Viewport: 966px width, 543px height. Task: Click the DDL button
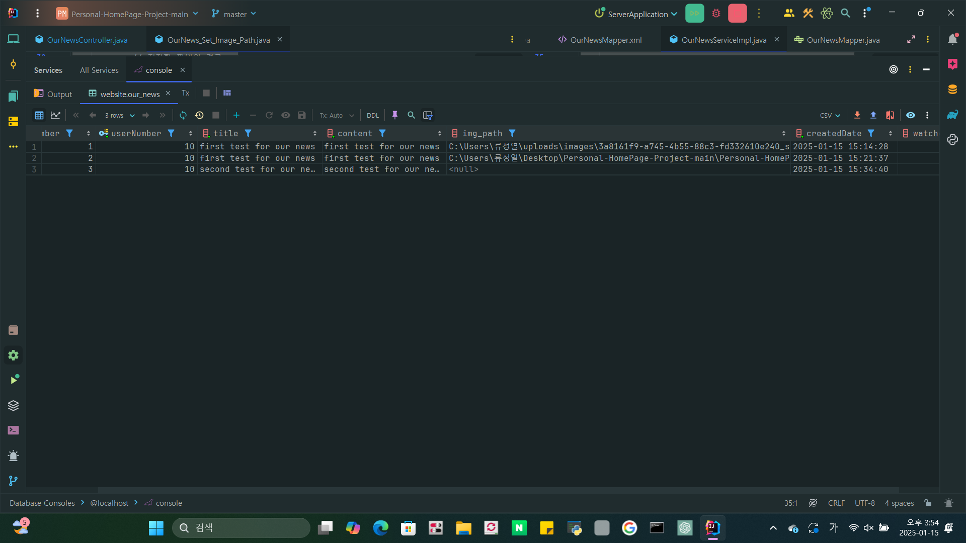(x=373, y=115)
